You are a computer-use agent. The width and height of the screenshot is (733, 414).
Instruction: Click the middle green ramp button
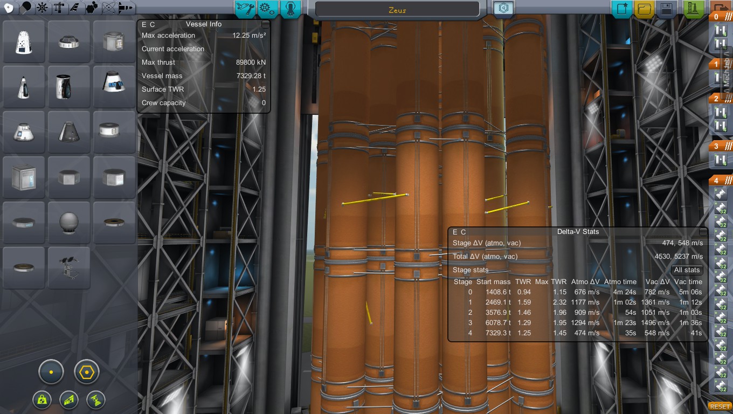[69, 400]
